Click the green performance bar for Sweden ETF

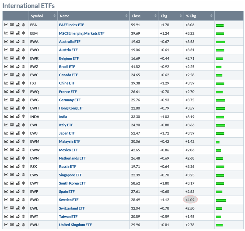tap(221, 200)
